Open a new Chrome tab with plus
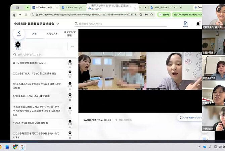 point(181,7)
